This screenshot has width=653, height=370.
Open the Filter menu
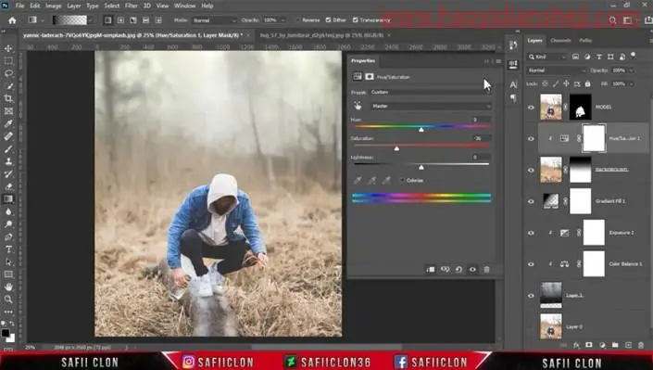[x=132, y=6]
